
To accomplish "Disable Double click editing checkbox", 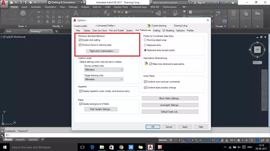I will pos(81,40).
